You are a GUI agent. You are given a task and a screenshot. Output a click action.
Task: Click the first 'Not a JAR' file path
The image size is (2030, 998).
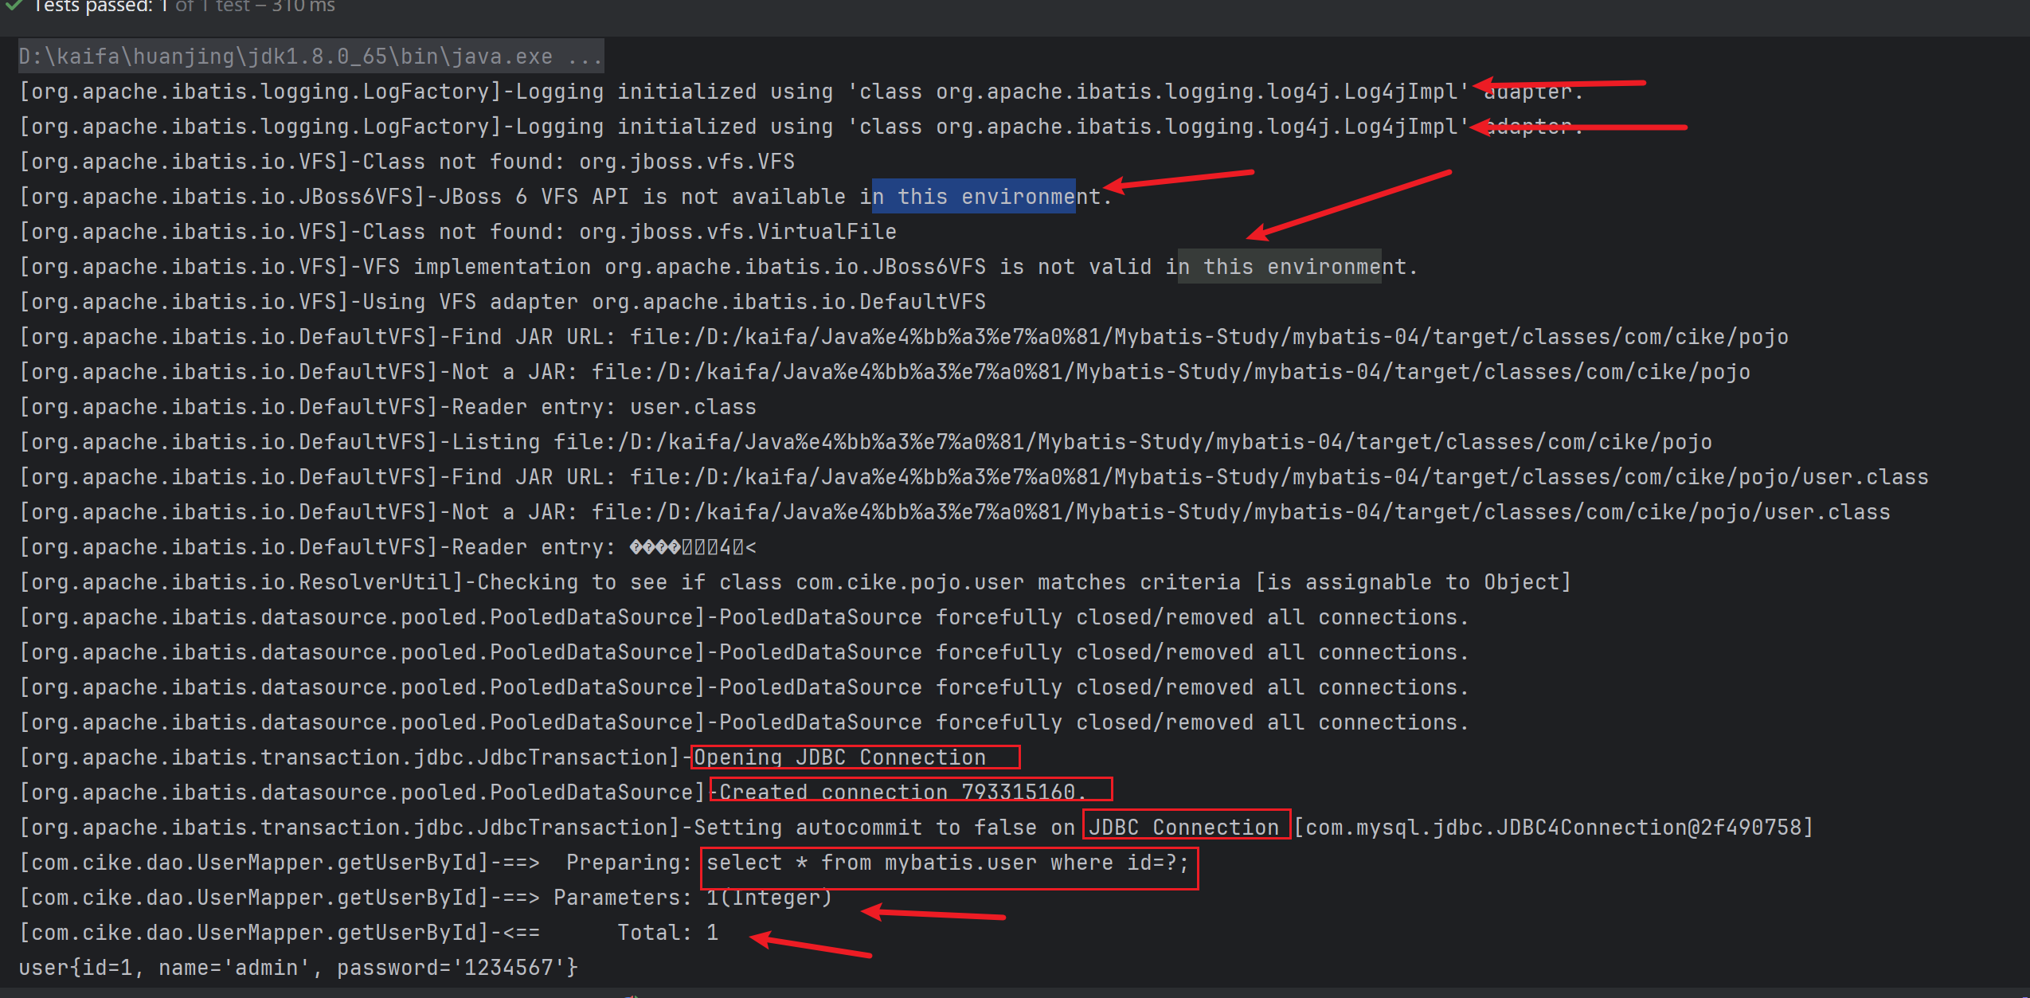[x=1171, y=372]
